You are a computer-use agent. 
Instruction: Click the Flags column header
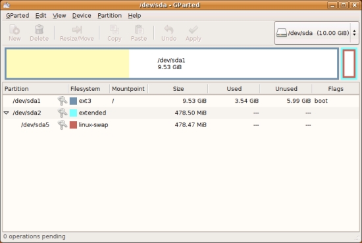336,89
